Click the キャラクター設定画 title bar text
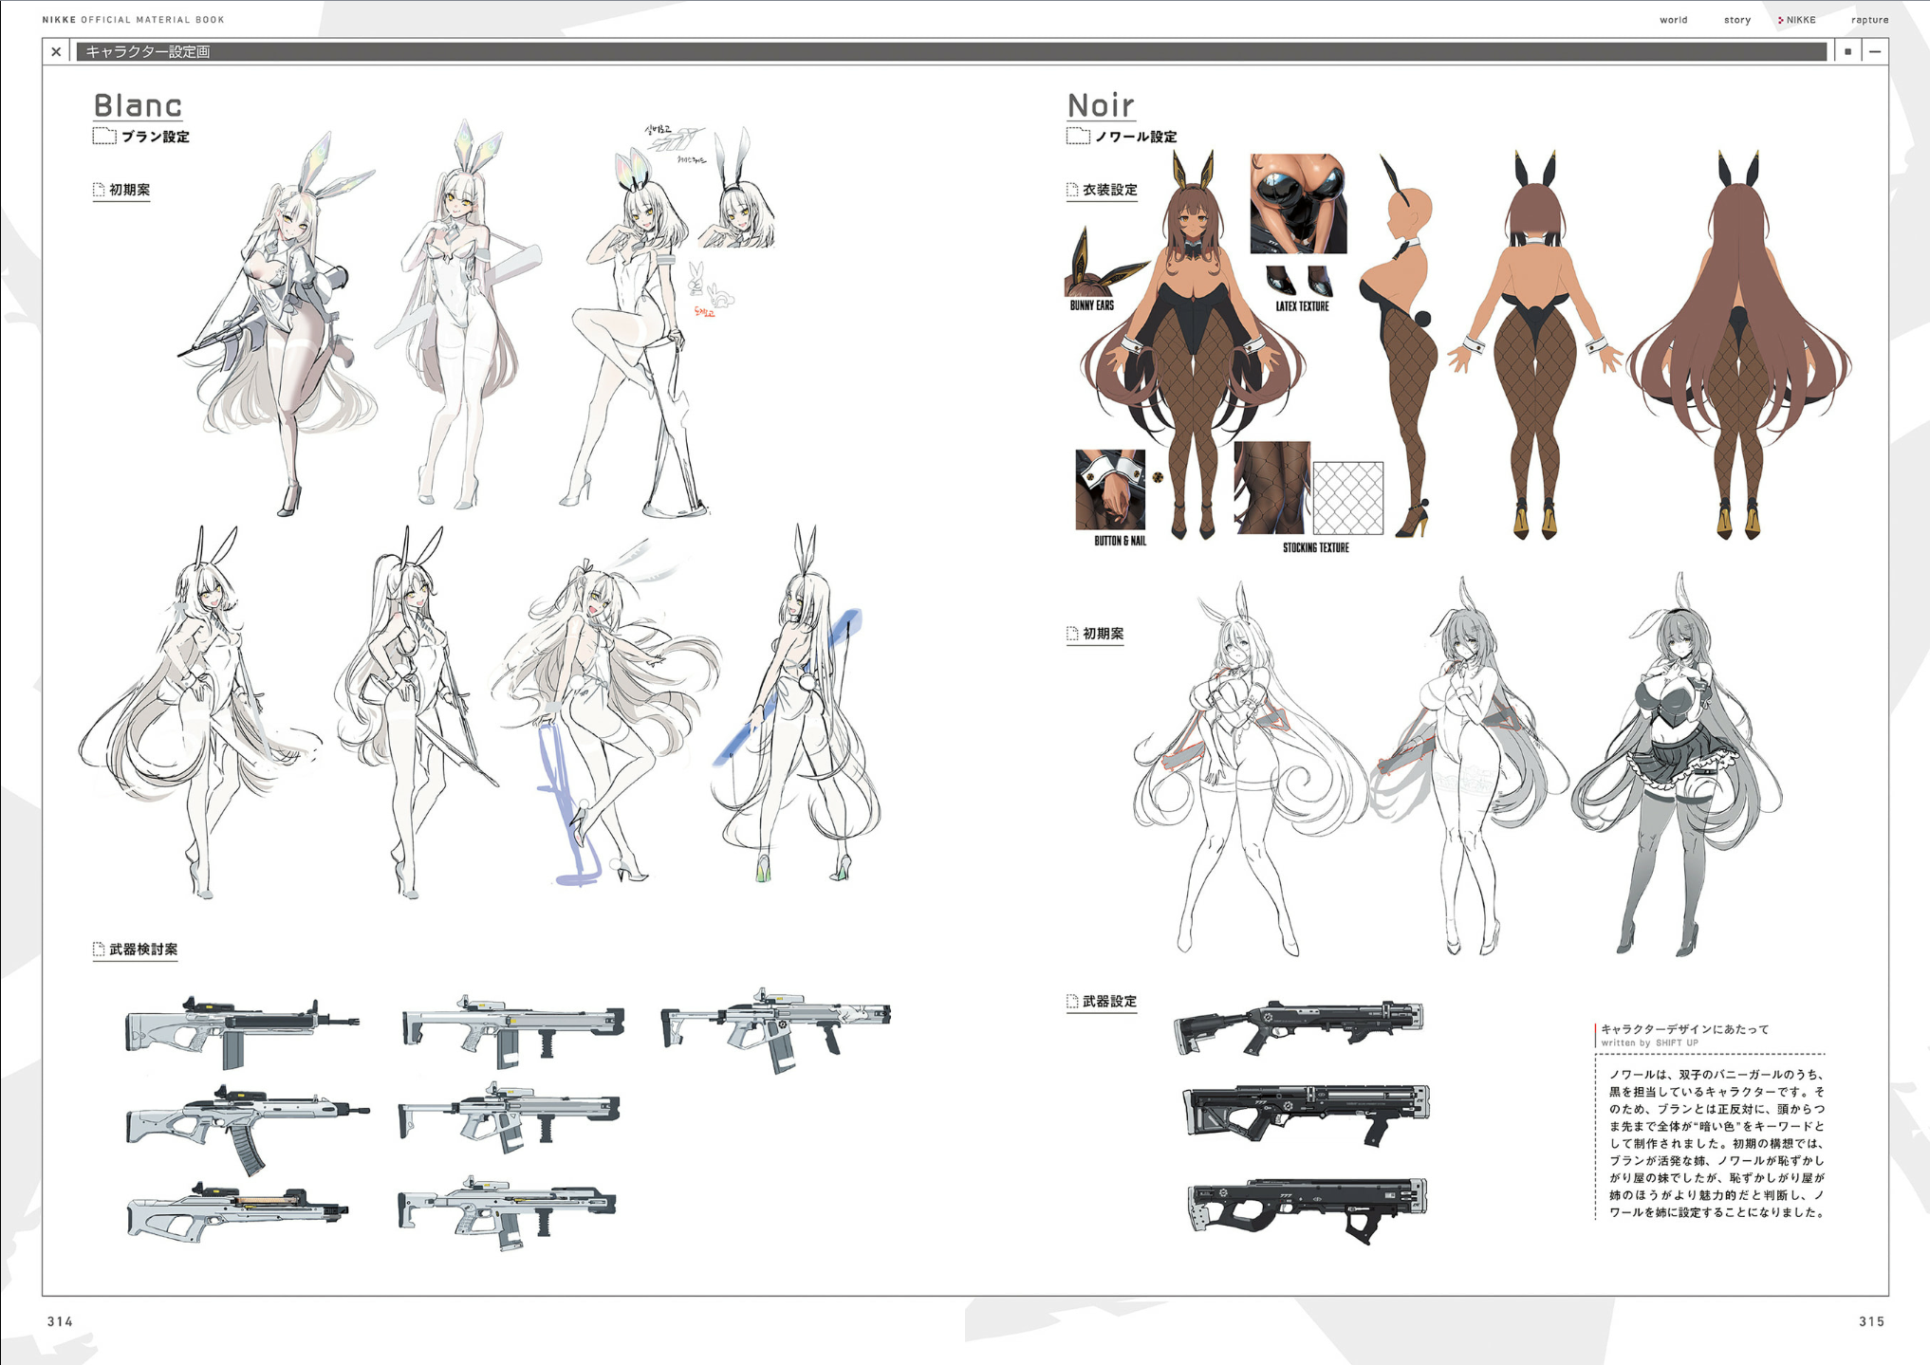The width and height of the screenshot is (1930, 1365). [x=148, y=52]
